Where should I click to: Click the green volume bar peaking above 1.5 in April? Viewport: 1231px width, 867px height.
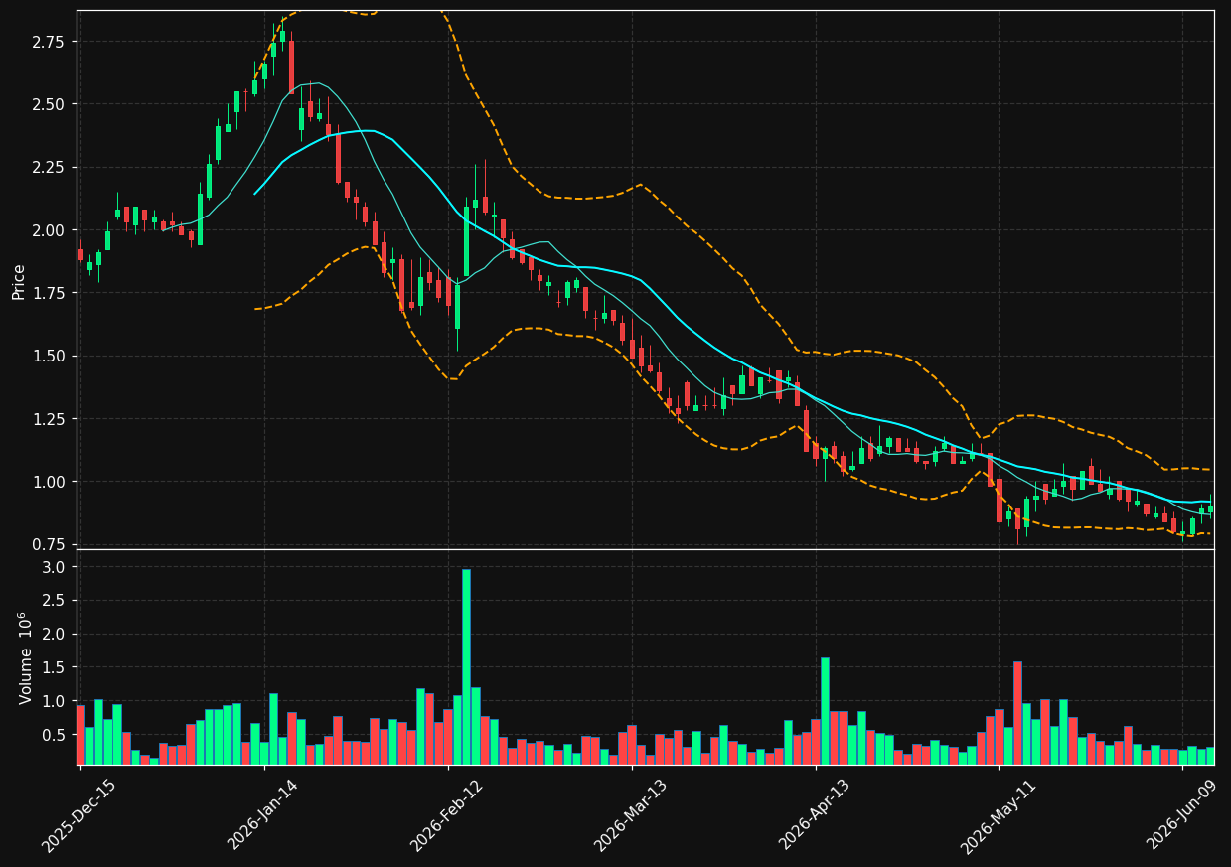click(825, 711)
